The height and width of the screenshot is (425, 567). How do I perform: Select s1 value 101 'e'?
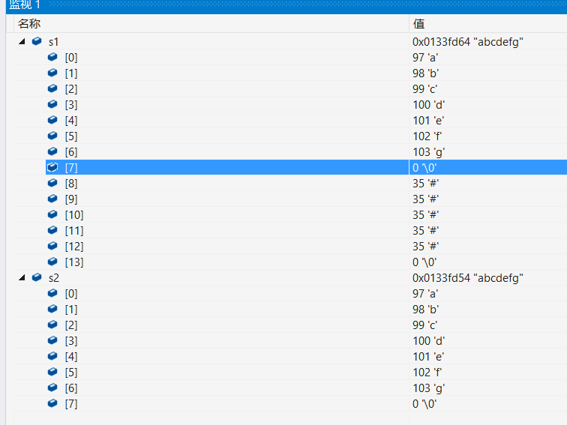(428, 121)
